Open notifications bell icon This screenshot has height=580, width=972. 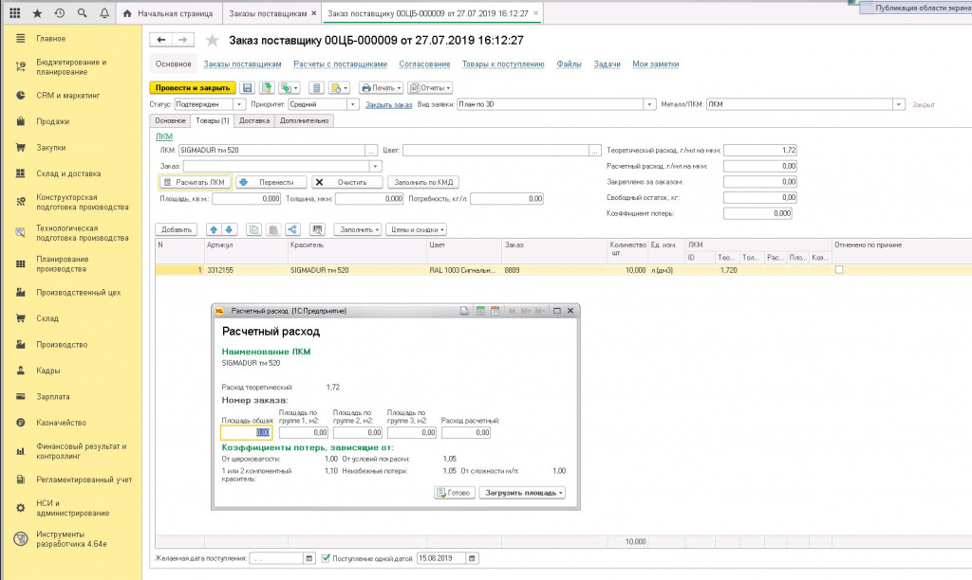[104, 13]
